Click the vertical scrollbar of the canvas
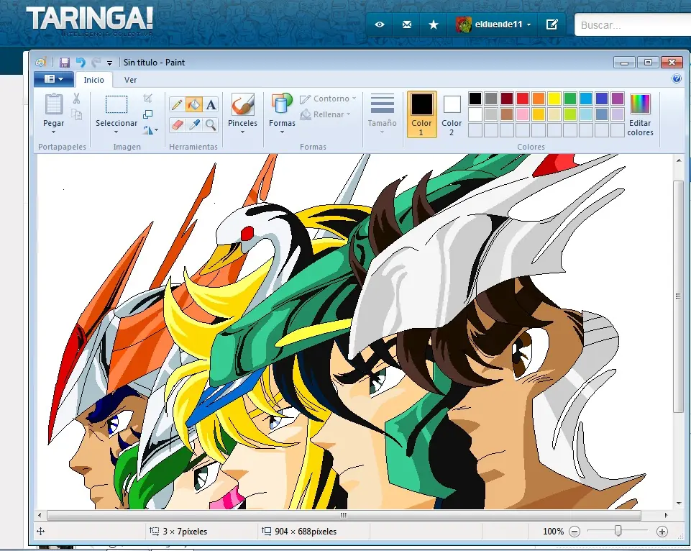Screen dimensions: 691x551 (678, 296)
